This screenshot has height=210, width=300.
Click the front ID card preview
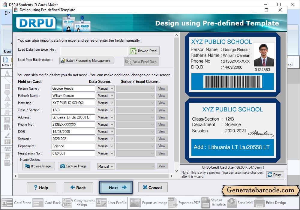(232, 64)
